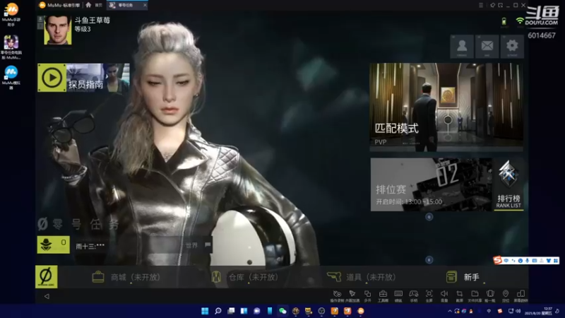This screenshot has height=318, width=565.
Task: Click the player name 斗鱼王草莓
Action: (x=93, y=20)
